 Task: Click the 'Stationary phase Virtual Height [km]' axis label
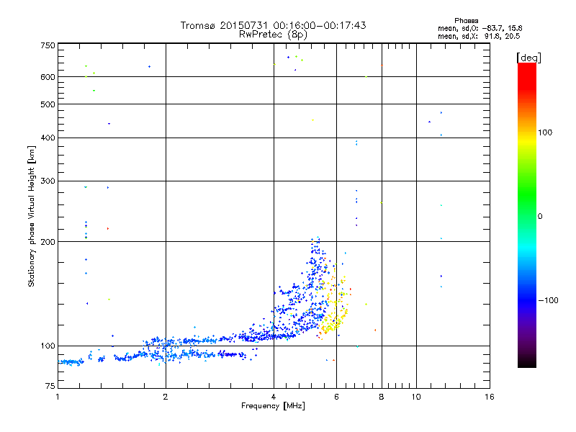click(31, 217)
